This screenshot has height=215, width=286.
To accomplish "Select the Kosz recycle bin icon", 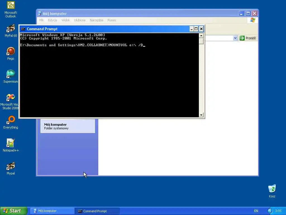I will (x=272, y=191).
